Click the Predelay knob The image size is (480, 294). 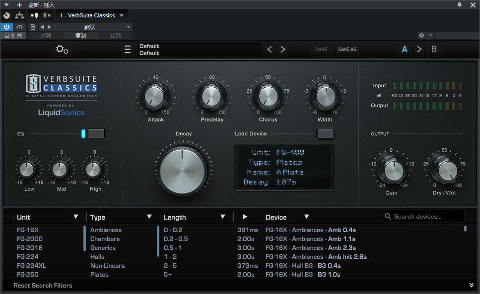[211, 96]
